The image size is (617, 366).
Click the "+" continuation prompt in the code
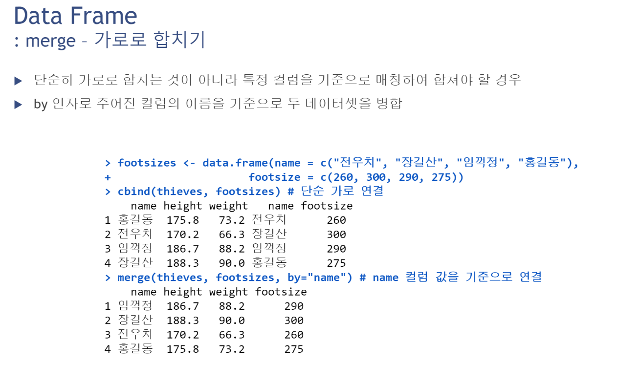coord(108,177)
